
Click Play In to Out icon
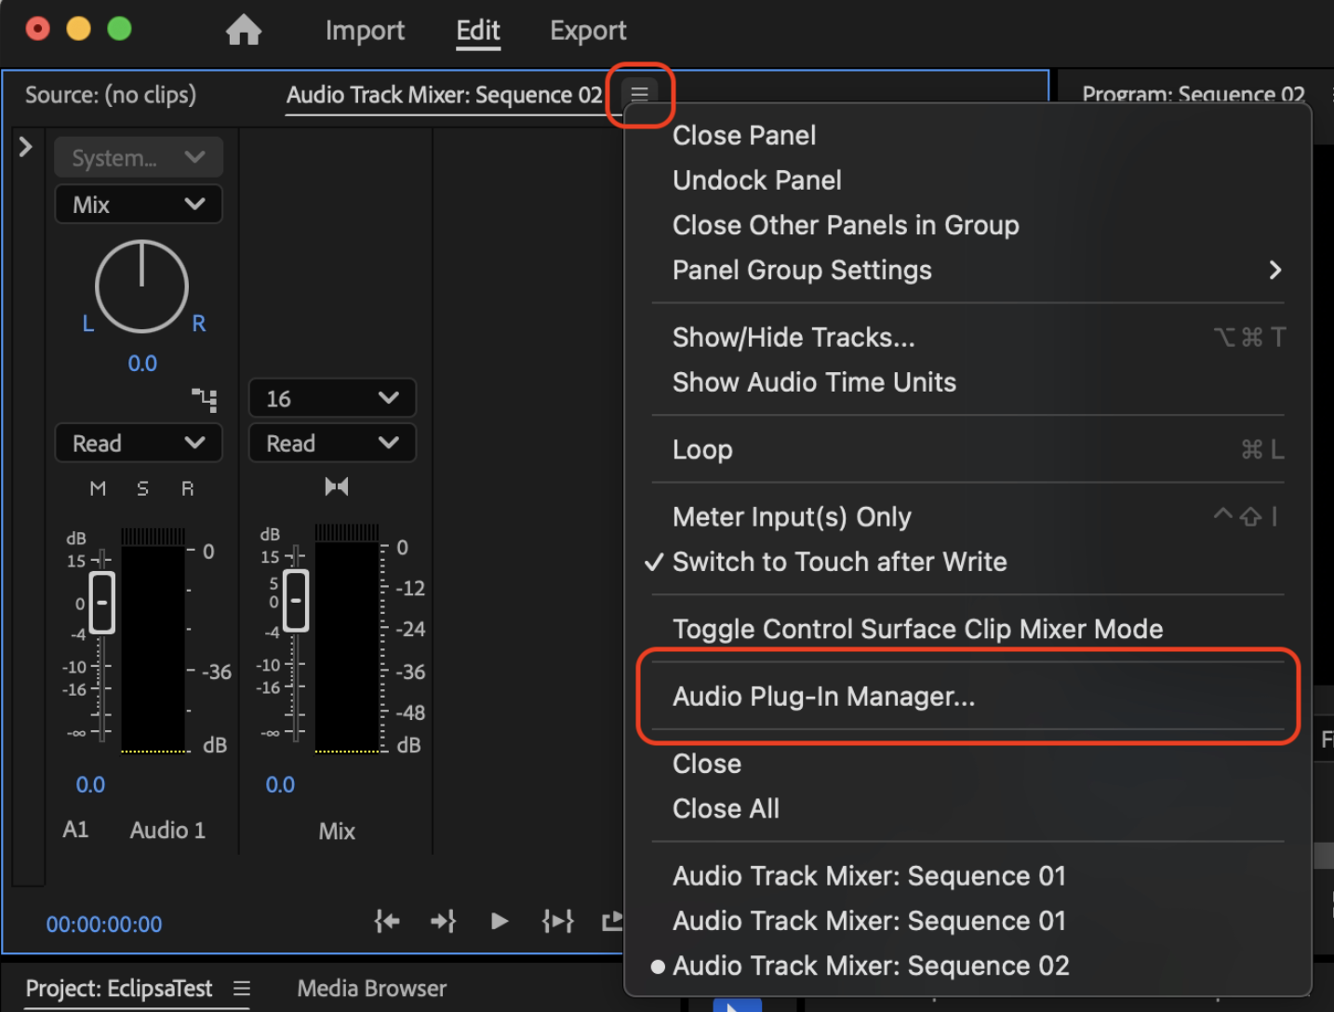(x=557, y=921)
